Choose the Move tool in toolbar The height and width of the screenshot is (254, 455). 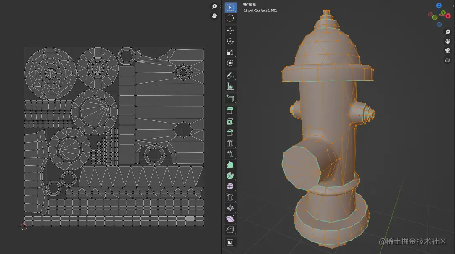click(230, 30)
